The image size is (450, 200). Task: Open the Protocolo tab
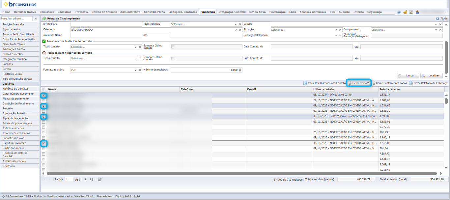pyautogui.click(x=81, y=12)
